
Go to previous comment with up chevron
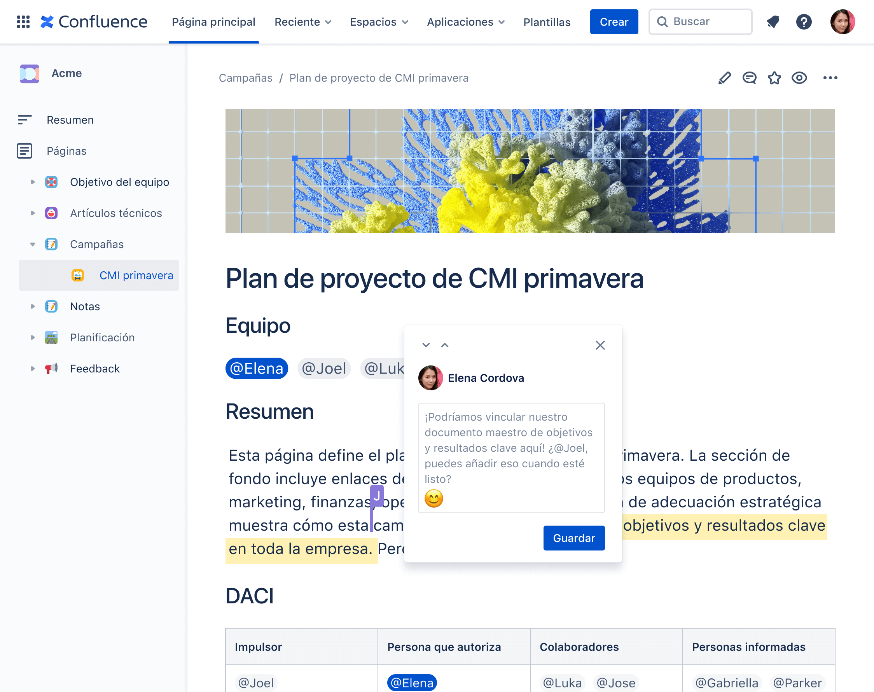pyautogui.click(x=444, y=345)
